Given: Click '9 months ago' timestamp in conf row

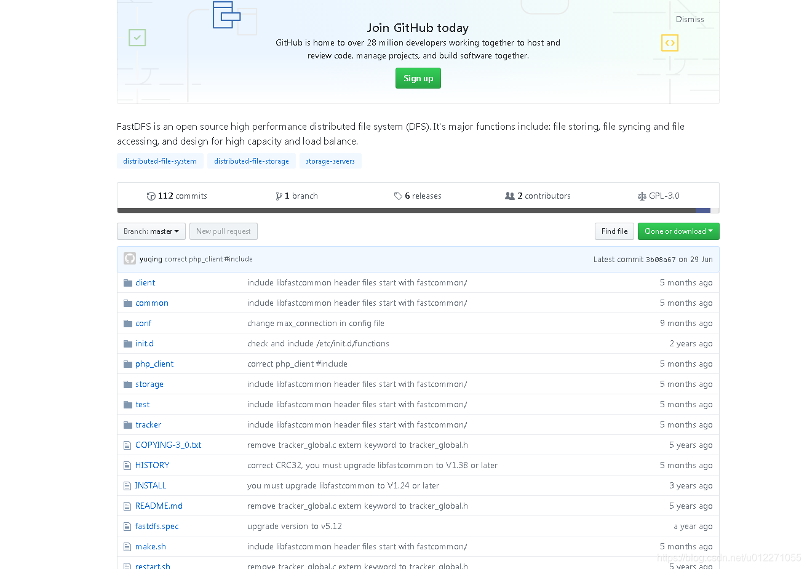Looking at the screenshot, I should click(x=686, y=324).
